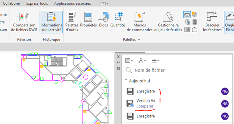Viewport: 234px width, 124px height.
Task: Click the clipboard palette icon
Action: pyautogui.click(x=195, y=29)
